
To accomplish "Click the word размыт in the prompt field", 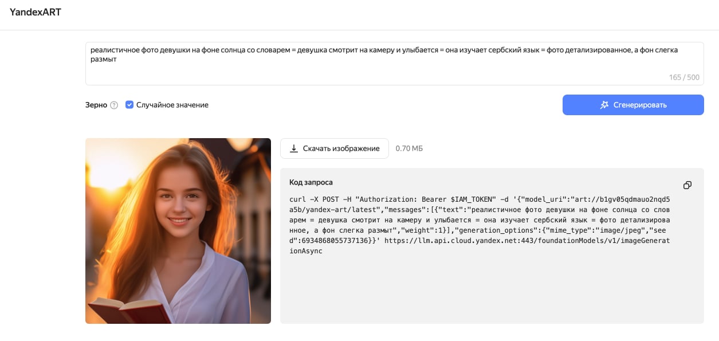I will (x=104, y=59).
